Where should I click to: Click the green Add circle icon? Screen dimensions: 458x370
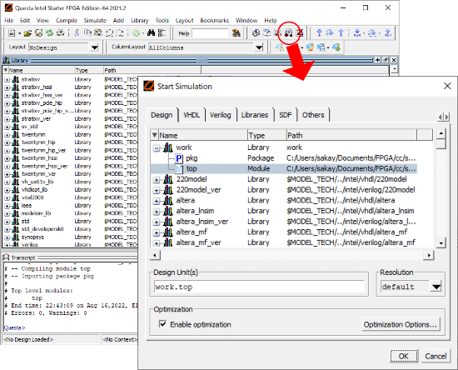click(136, 33)
